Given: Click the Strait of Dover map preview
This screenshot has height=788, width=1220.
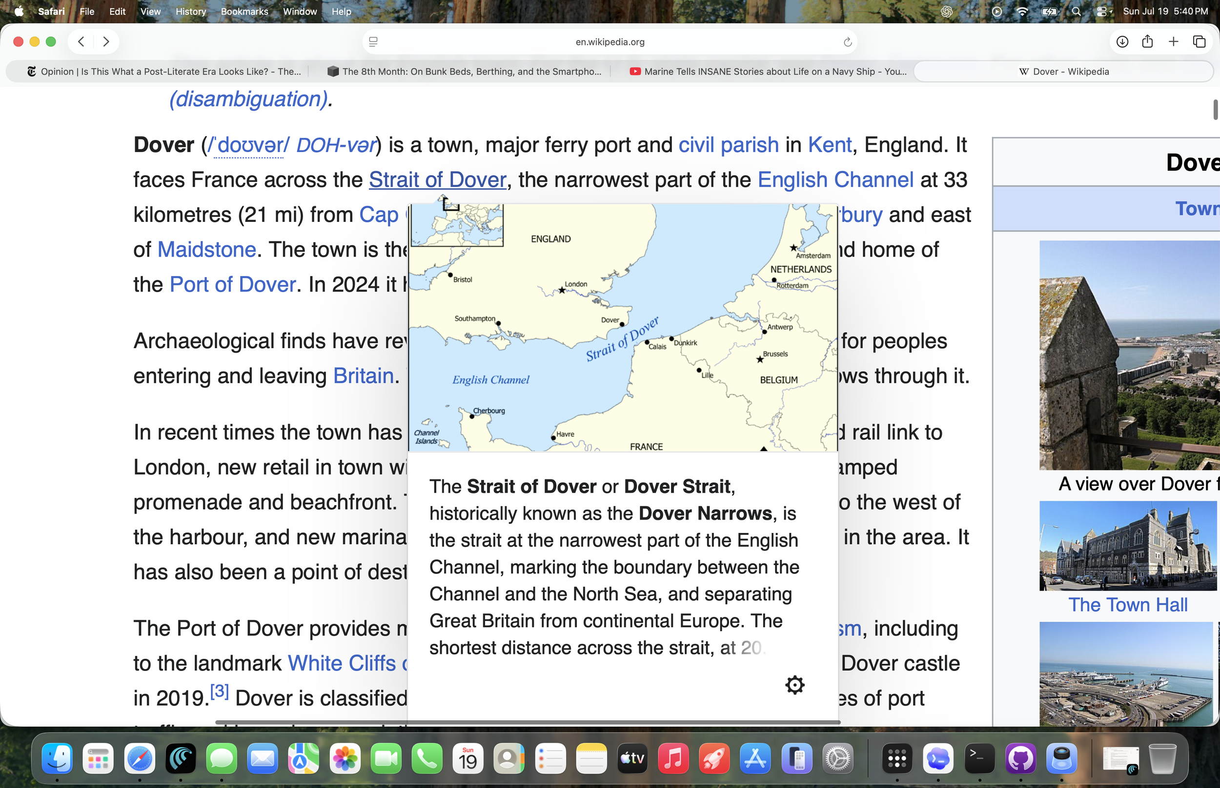Looking at the screenshot, I should click(x=623, y=328).
